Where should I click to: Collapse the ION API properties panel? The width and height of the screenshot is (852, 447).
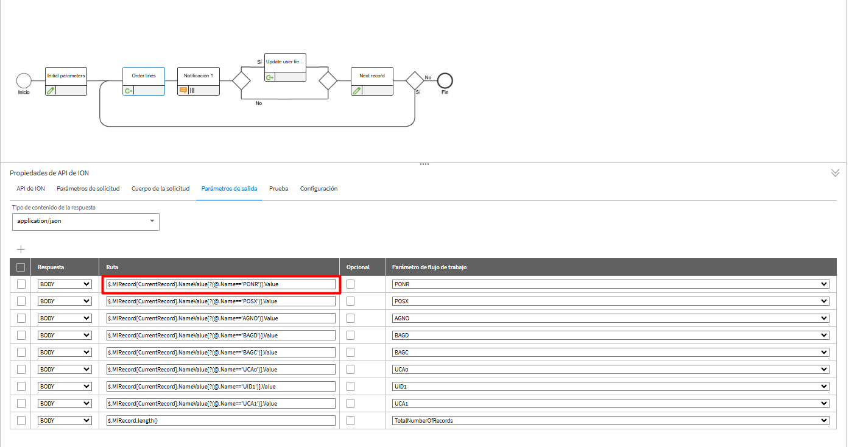point(835,173)
